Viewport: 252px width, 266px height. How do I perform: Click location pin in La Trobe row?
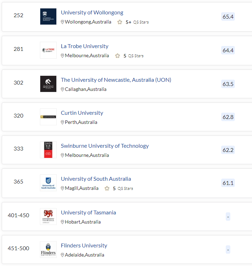tap(62, 56)
